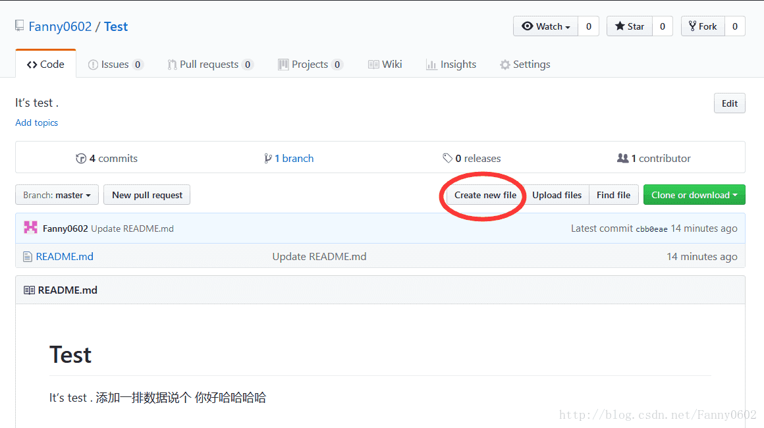Screen dimensions: 764x428
Task: Expand the Clone or download dropdown
Action: 694,195
